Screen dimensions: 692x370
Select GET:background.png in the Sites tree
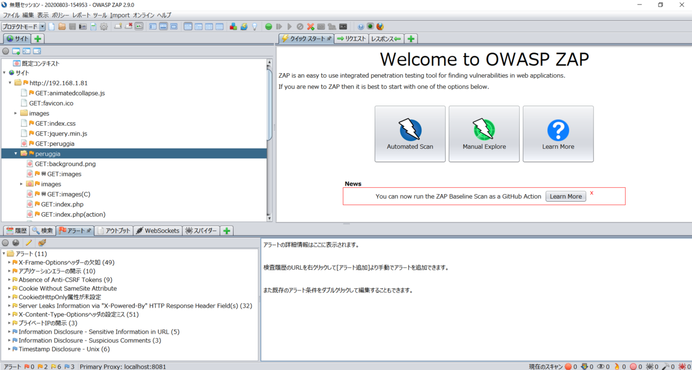[65, 164]
